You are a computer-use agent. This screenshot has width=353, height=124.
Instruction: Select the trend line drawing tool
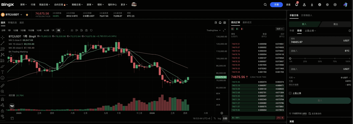coord(2,43)
